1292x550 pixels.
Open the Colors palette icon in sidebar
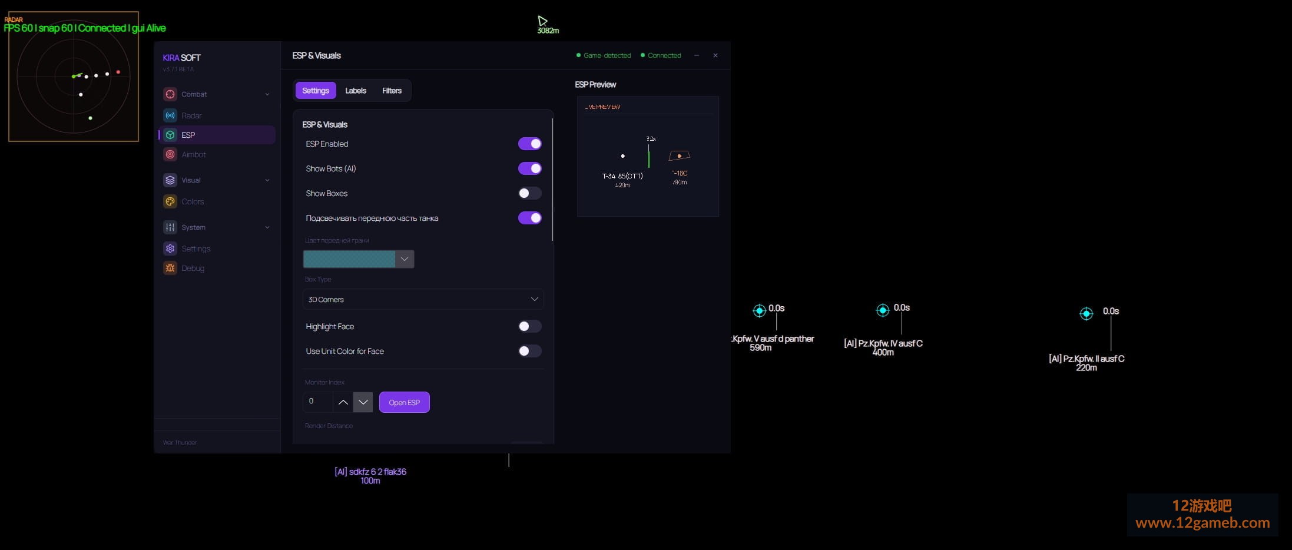(170, 201)
